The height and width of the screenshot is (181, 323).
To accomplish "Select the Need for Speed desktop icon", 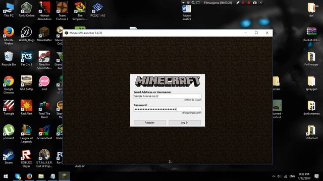I will point(44,60).
